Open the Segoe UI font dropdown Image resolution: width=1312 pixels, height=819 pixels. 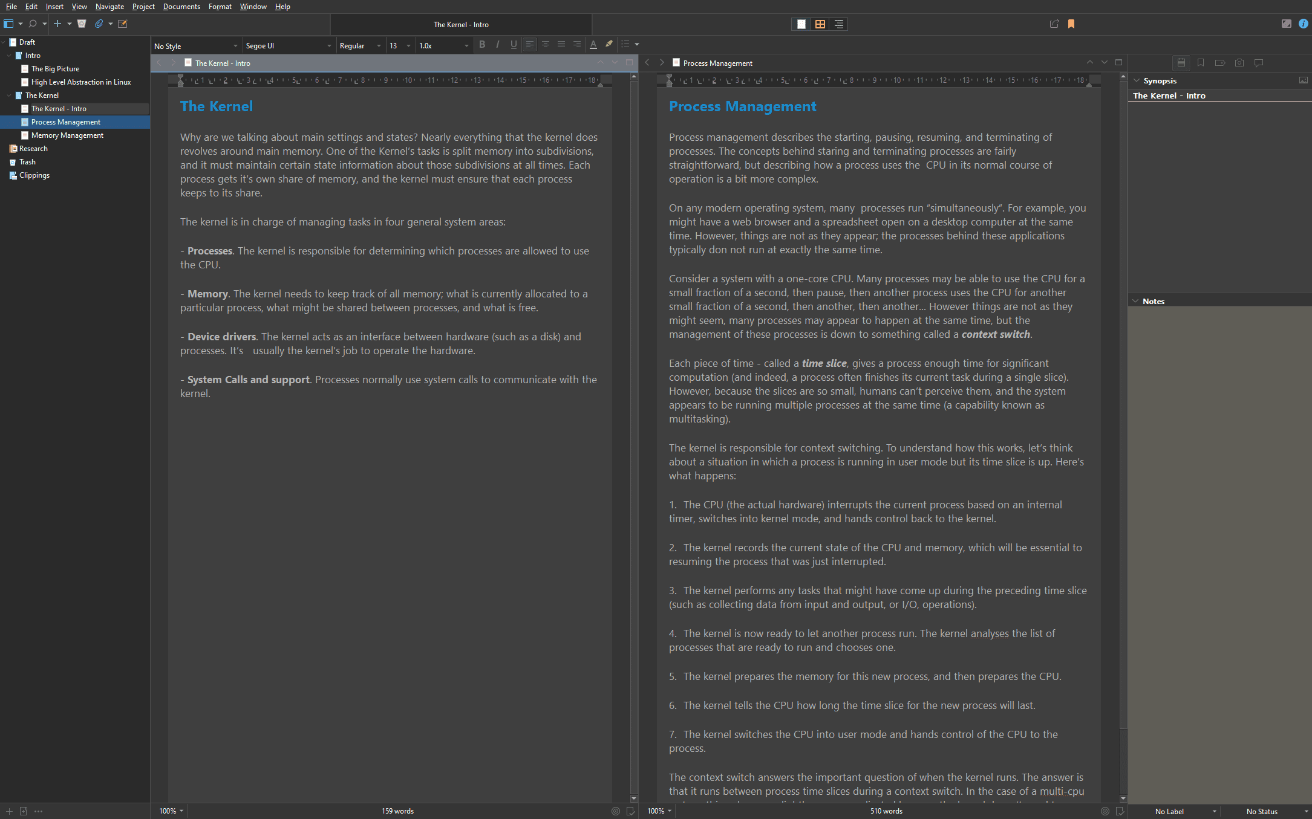click(288, 46)
